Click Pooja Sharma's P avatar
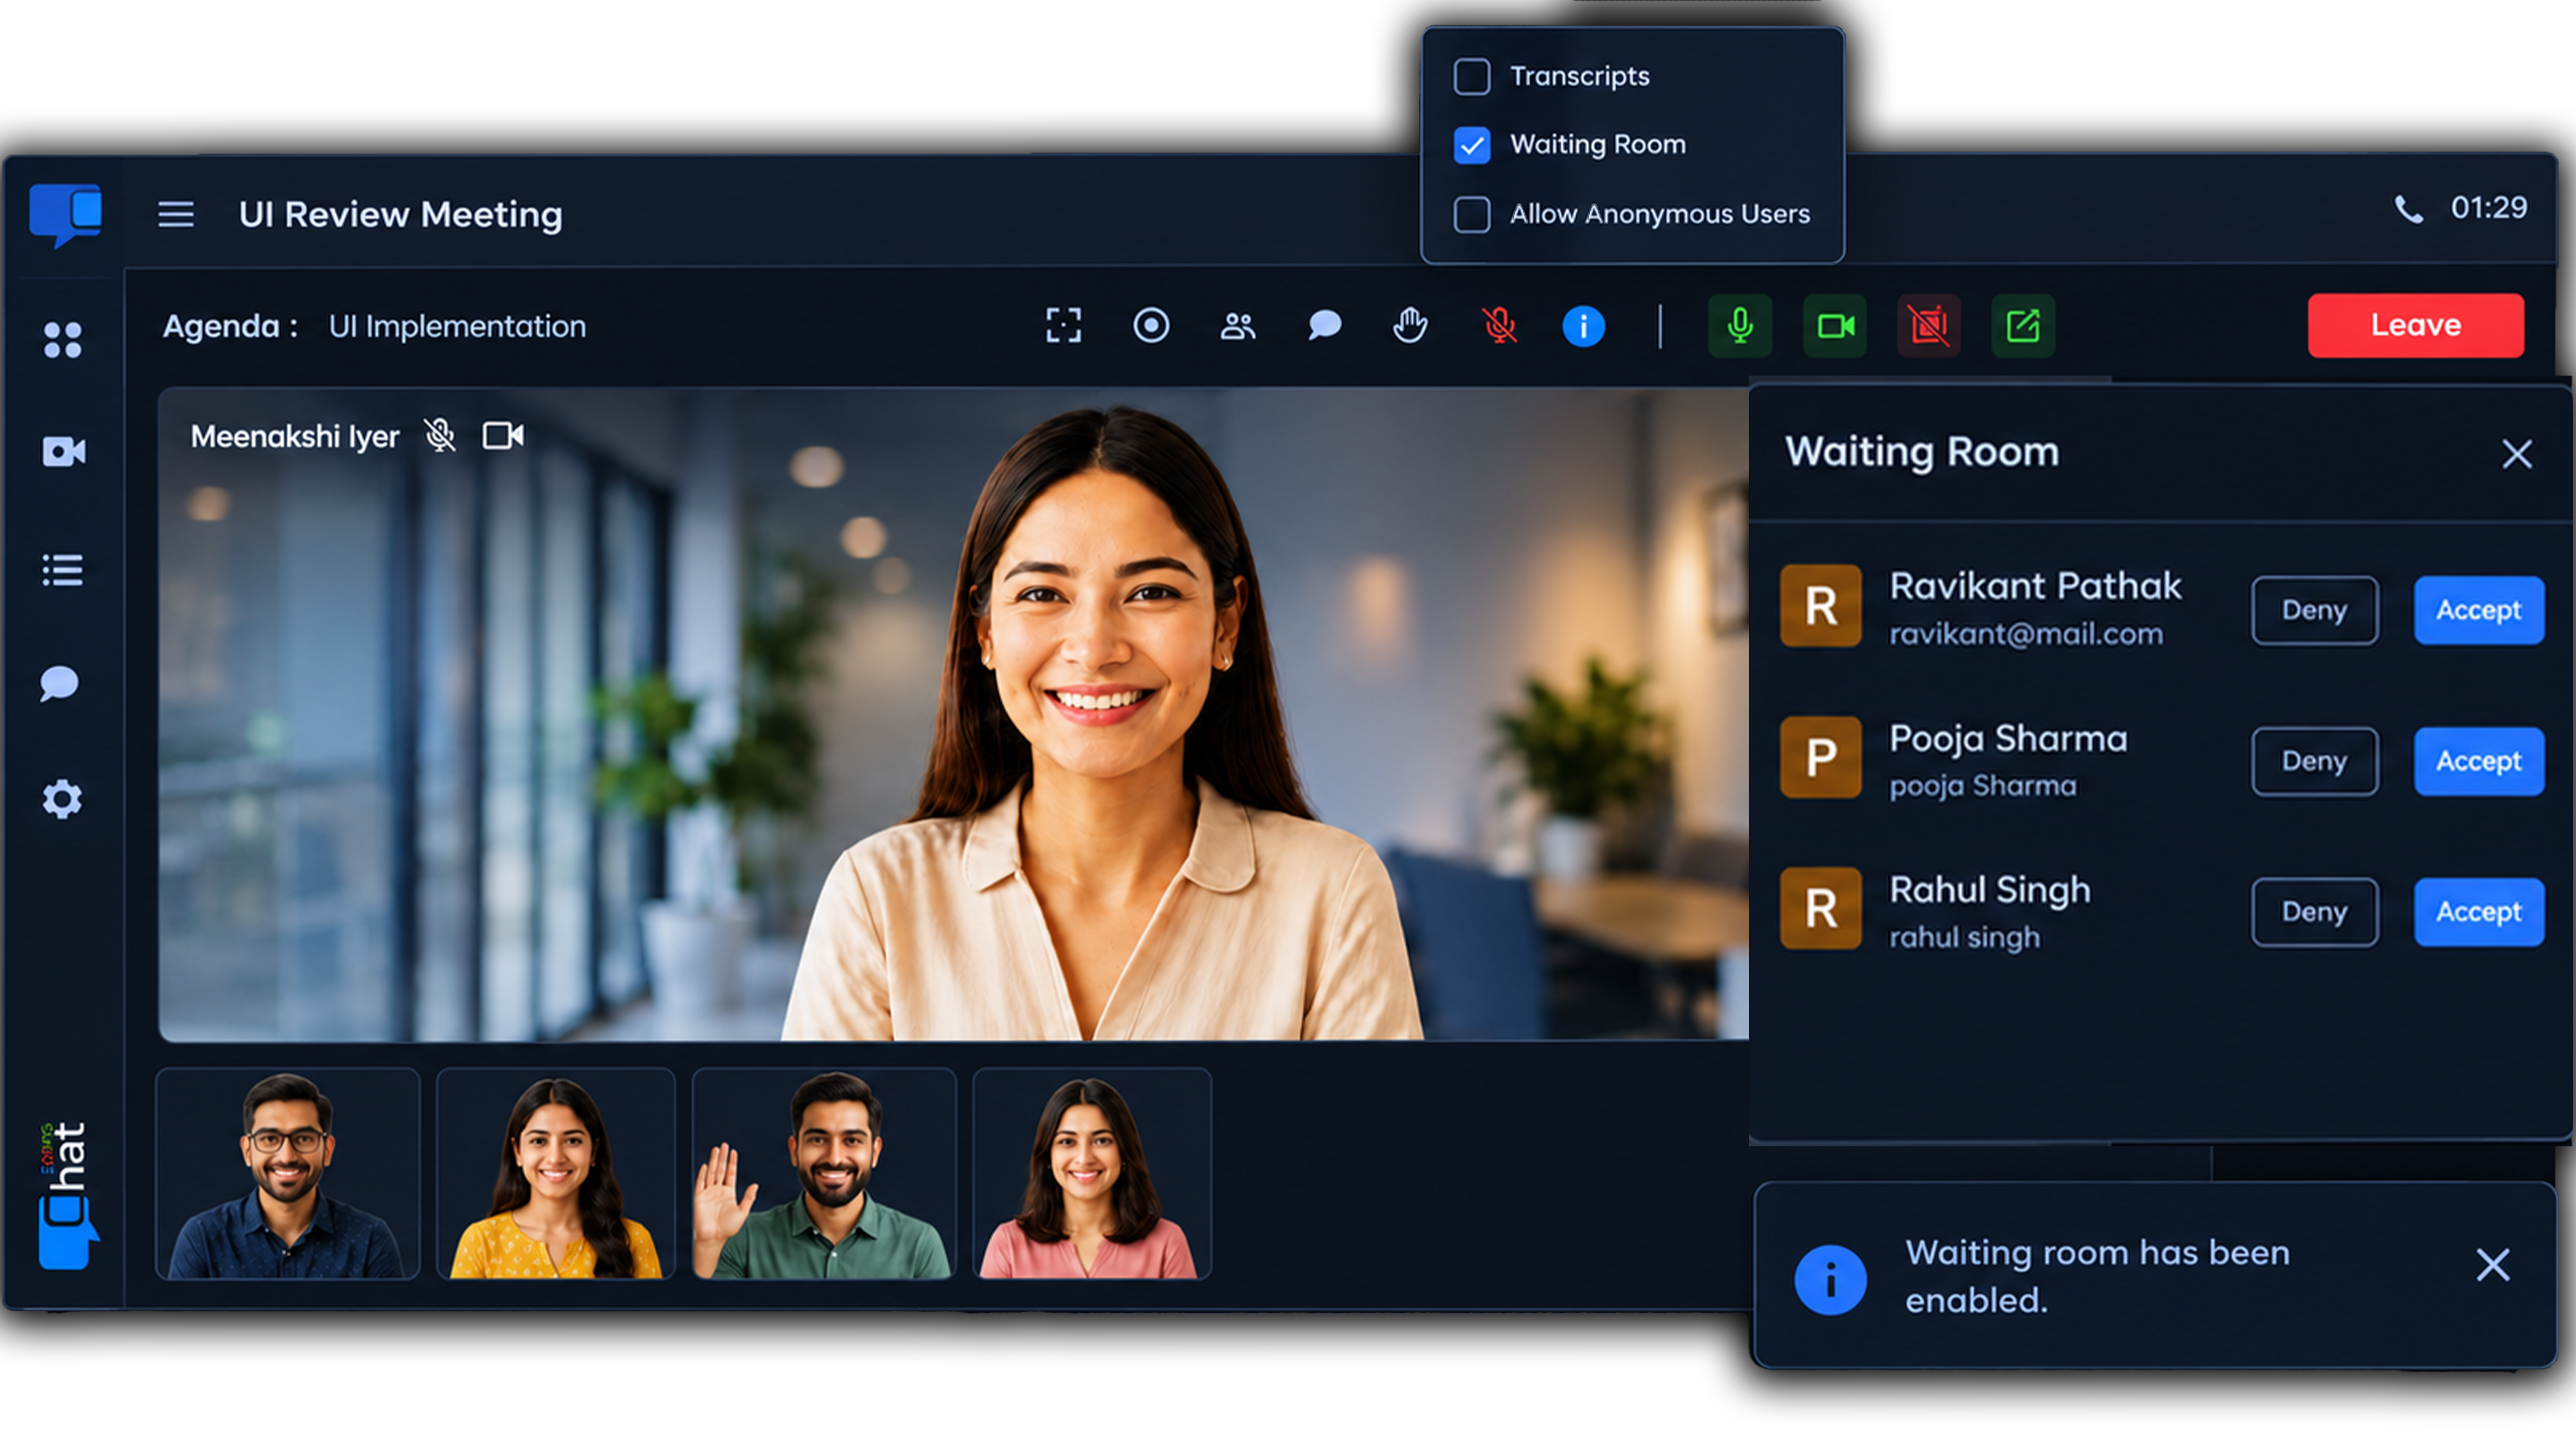The width and height of the screenshot is (2576, 1448). [x=1821, y=758]
